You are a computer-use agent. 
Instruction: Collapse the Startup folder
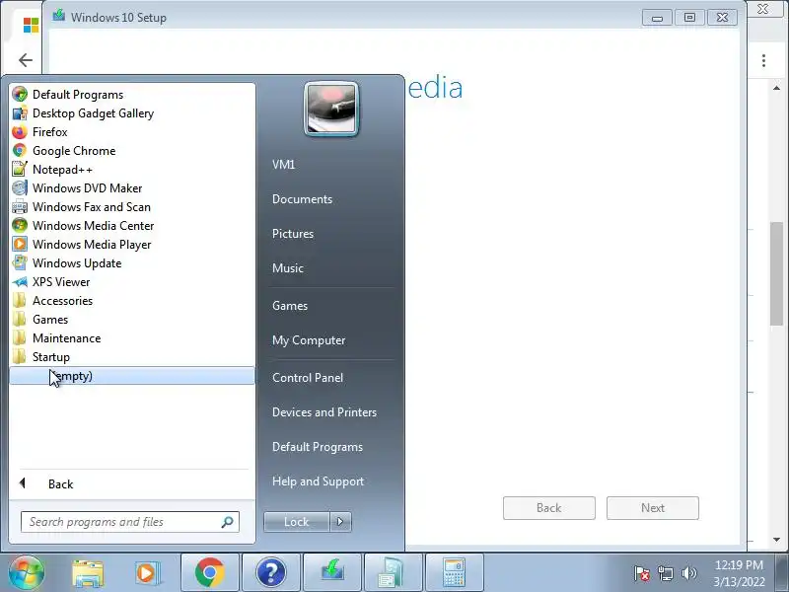coord(132,357)
